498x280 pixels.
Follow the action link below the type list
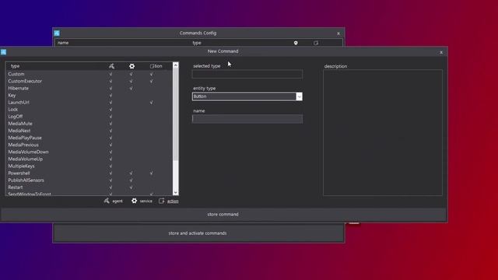173,201
